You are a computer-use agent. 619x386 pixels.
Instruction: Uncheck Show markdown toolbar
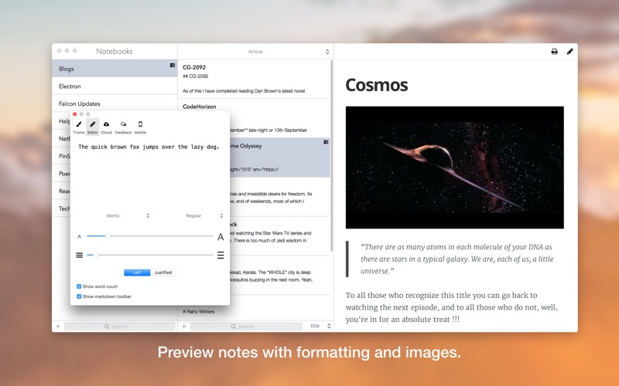79,296
